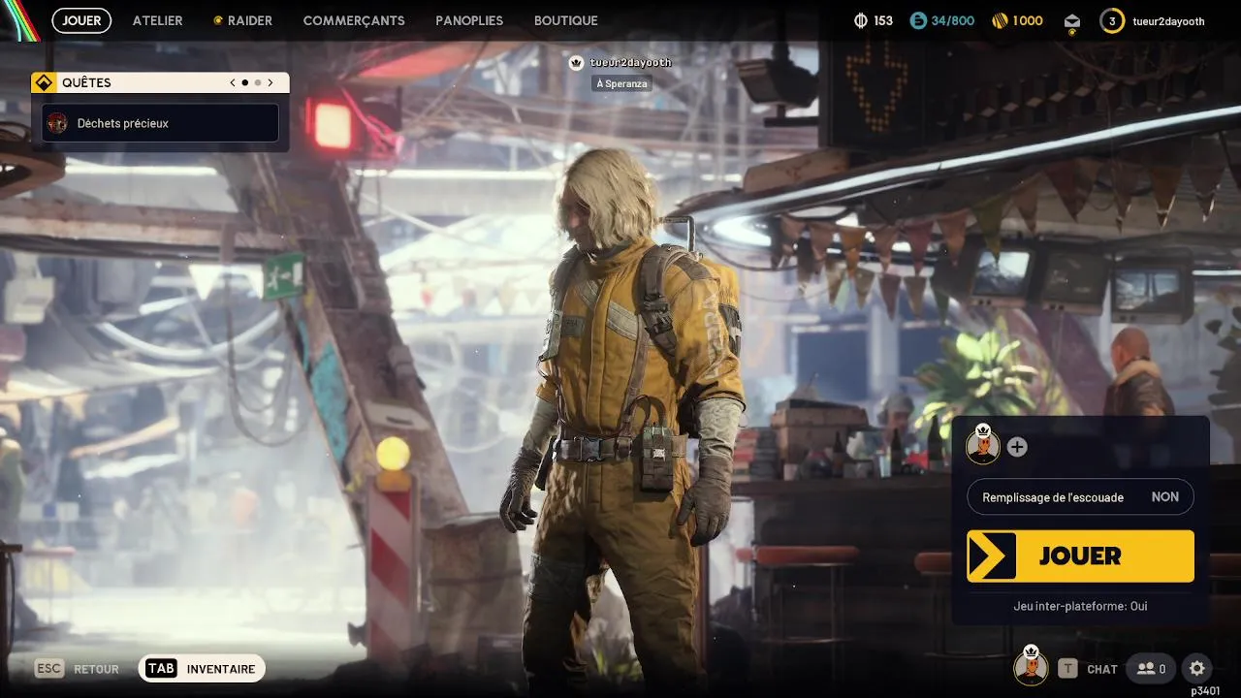Screen dimensions: 1241x698
Task: Click the blue 34/800 currency icon
Action: point(918,20)
